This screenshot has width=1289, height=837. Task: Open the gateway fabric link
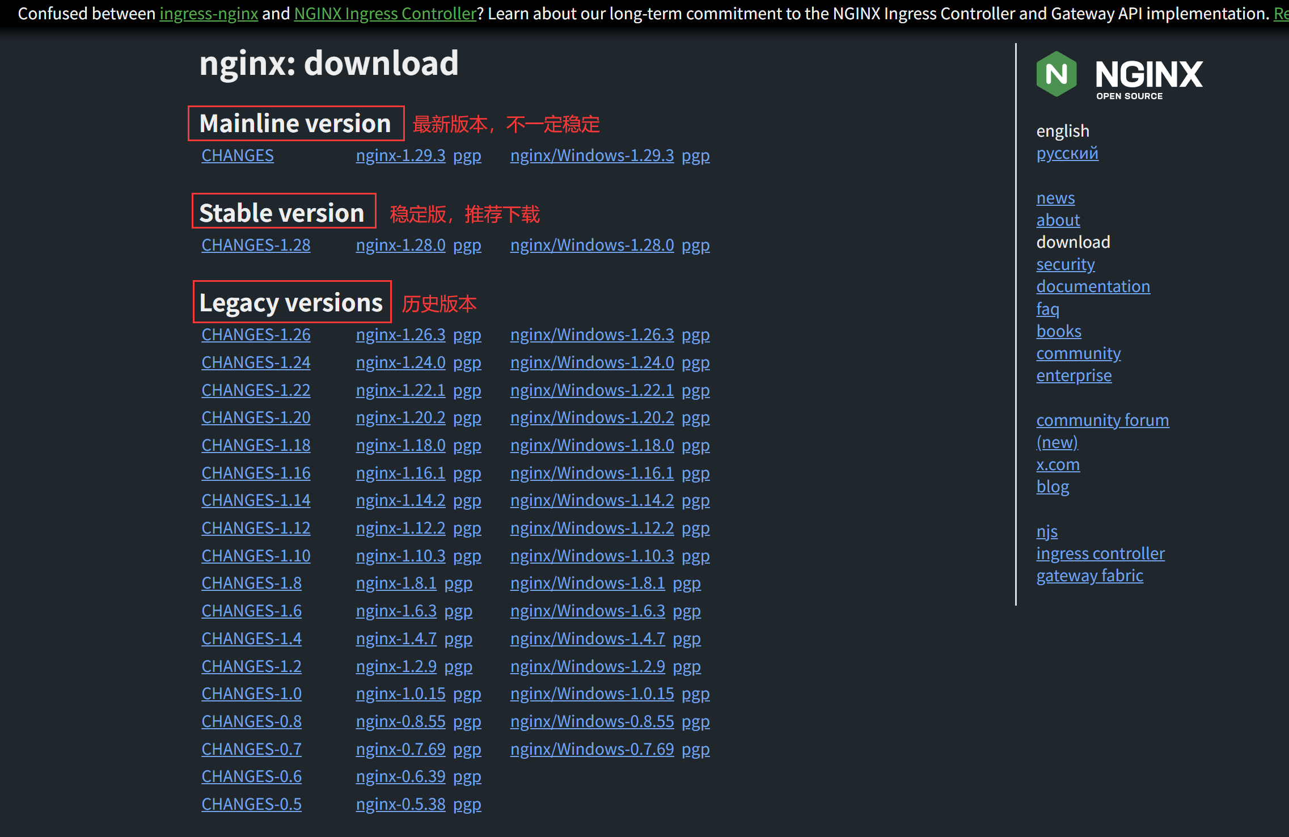(1090, 576)
